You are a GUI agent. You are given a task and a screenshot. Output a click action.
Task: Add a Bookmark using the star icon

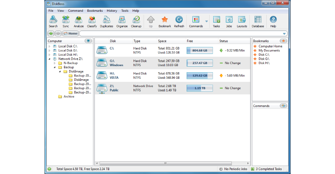(x=164, y=22)
